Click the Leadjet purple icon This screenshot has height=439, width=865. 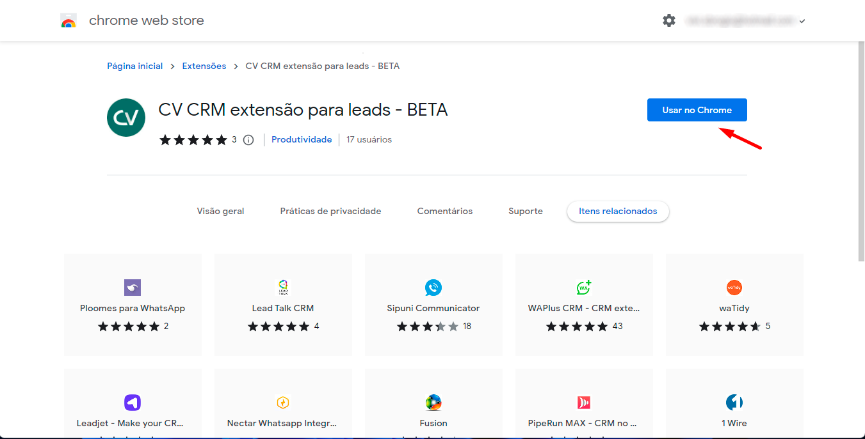133,403
